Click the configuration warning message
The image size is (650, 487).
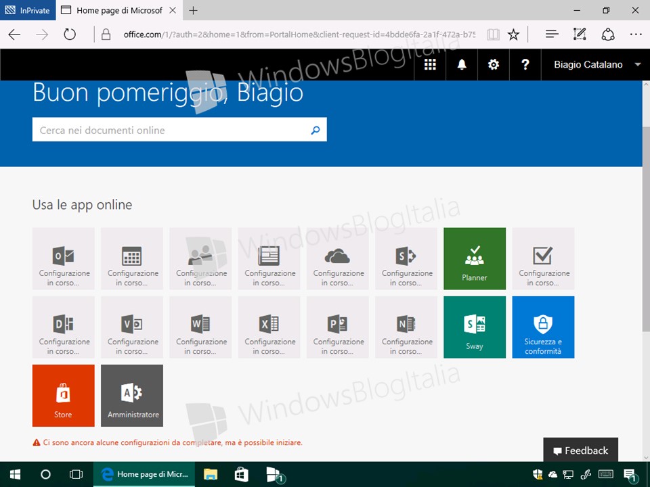(167, 442)
